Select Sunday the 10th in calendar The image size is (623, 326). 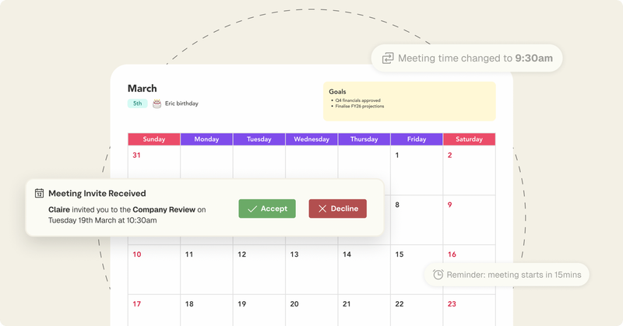click(154, 270)
